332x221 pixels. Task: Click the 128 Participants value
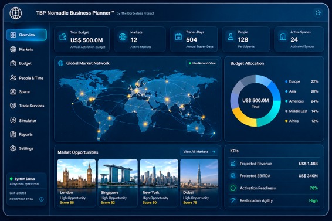(243, 40)
